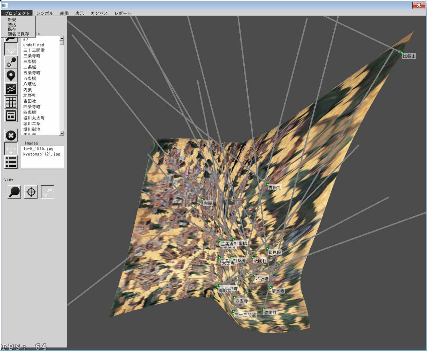Select 二条城 in the symbols list

[40, 67]
